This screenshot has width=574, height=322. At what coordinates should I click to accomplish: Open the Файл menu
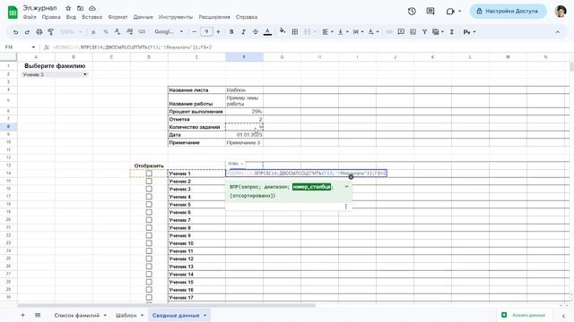coord(30,17)
